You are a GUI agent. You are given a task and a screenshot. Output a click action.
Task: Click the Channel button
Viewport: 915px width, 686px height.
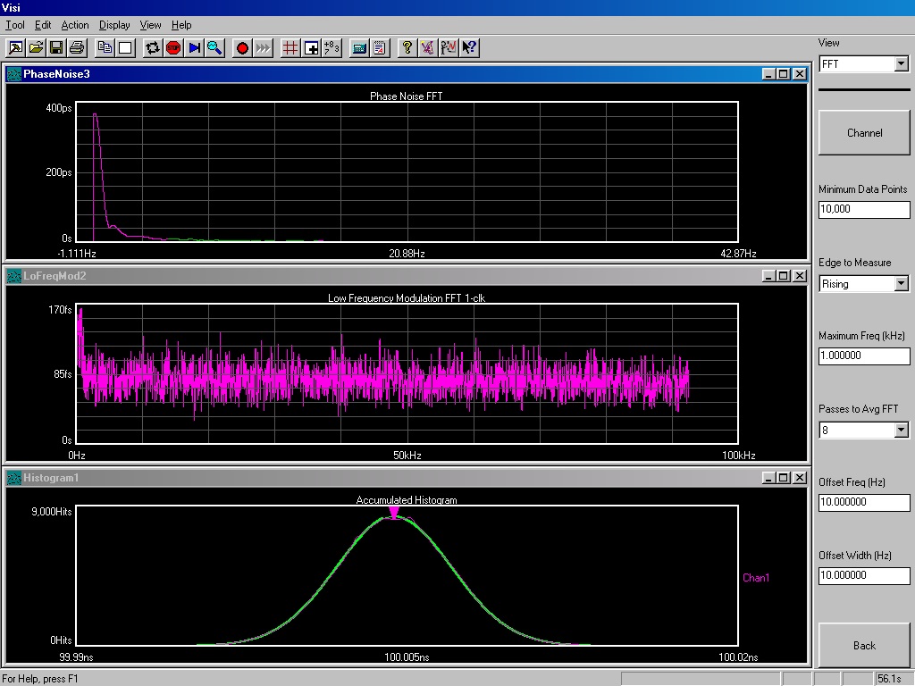point(864,132)
